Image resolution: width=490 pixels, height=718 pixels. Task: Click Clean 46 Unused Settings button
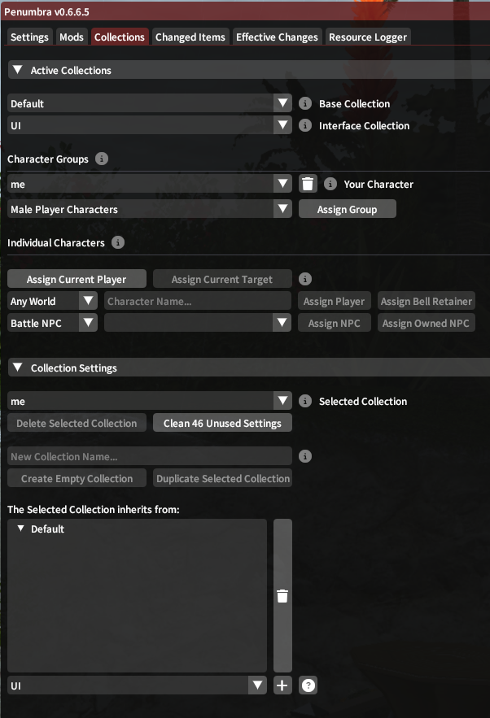point(222,423)
